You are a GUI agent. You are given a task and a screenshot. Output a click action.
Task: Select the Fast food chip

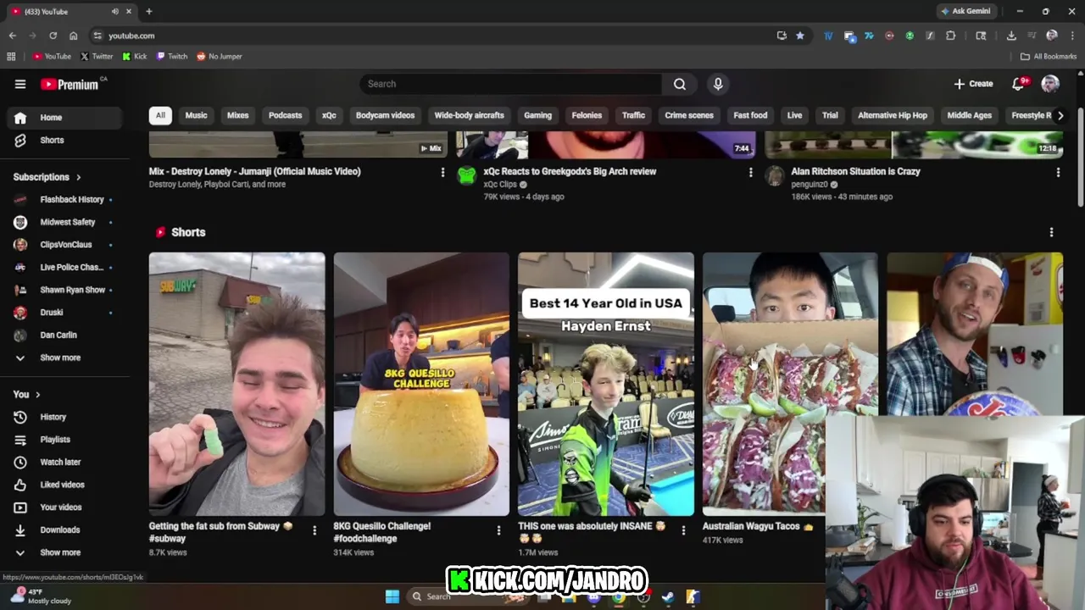tap(750, 115)
